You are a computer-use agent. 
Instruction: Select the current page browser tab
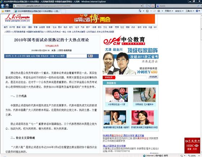[x=38, y=11]
